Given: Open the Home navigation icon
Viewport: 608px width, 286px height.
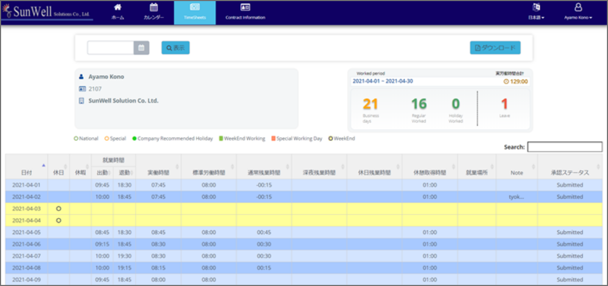Looking at the screenshot, I should [x=117, y=7].
